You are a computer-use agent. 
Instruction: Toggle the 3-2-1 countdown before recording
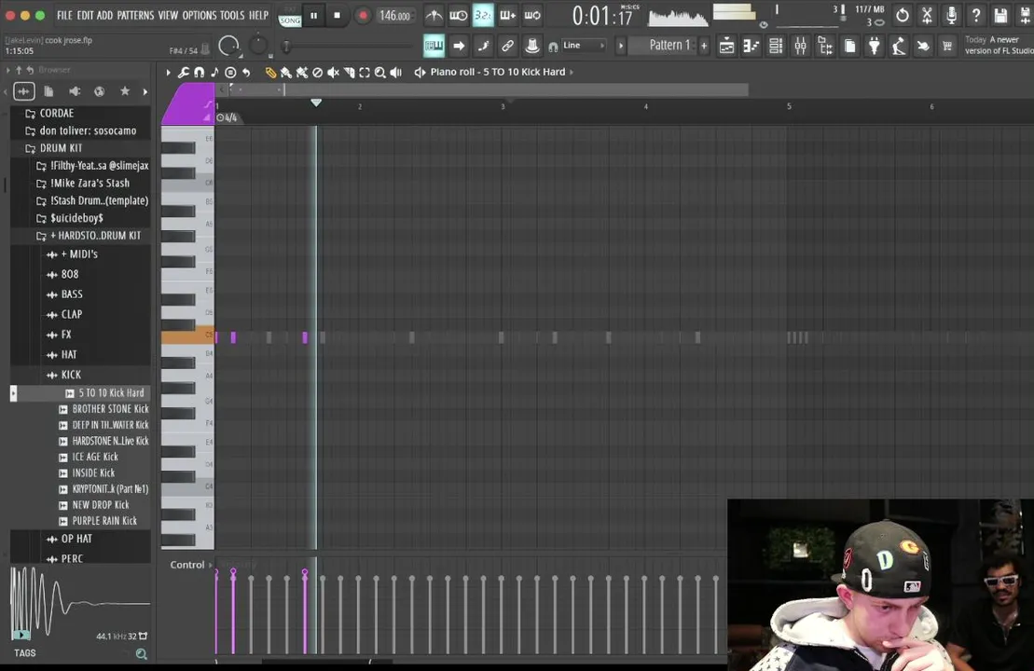(483, 15)
